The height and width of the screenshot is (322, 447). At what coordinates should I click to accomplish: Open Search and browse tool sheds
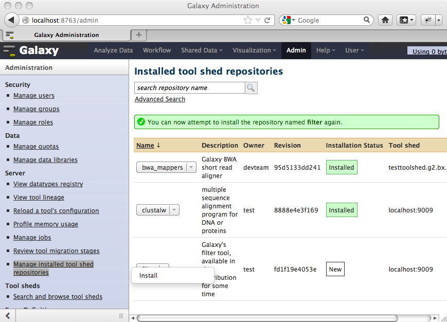(58, 297)
